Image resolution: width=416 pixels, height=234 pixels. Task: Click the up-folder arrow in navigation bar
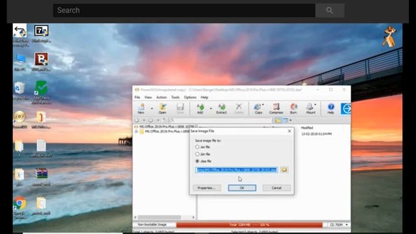coord(164,120)
